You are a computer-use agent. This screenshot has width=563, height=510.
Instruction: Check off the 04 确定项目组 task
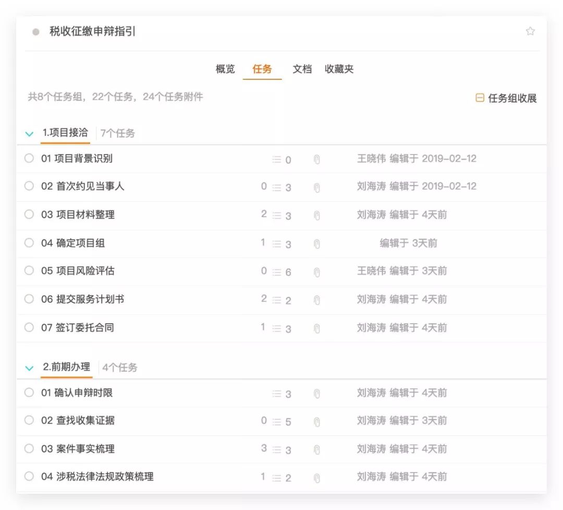pyautogui.click(x=29, y=243)
